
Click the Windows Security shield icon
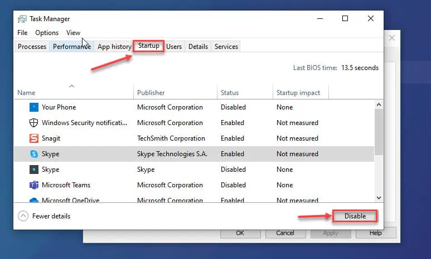(33, 123)
